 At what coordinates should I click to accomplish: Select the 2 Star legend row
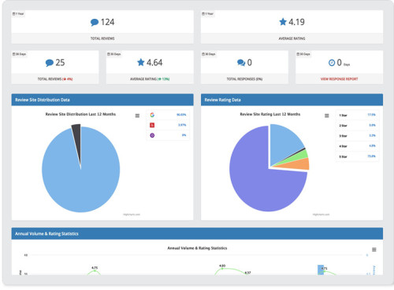point(357,126)
